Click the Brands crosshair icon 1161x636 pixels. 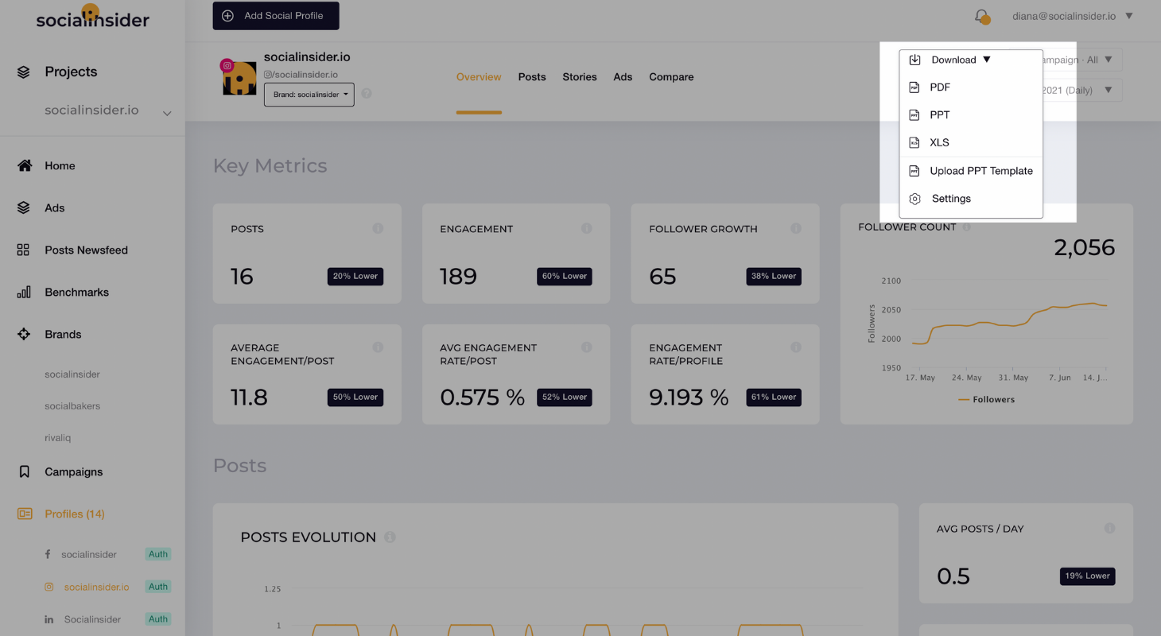click(x=24, y=334)
